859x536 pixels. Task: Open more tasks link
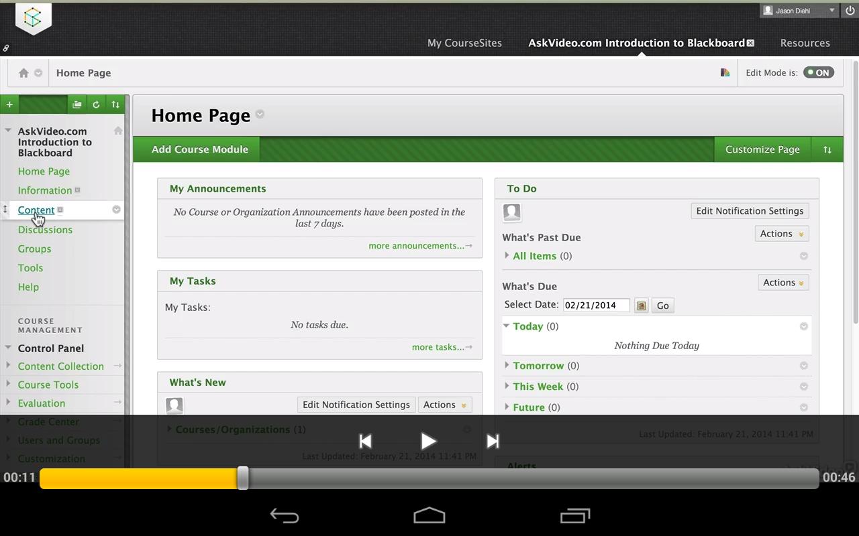[x=442, y=347]
